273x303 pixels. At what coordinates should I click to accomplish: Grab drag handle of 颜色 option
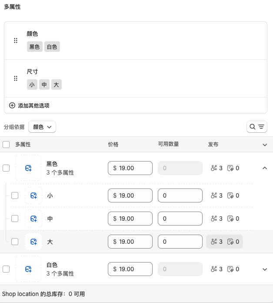[16, 40]
